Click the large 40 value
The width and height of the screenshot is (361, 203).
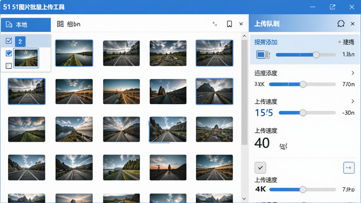pyautogui.click(x=262, y=143)
